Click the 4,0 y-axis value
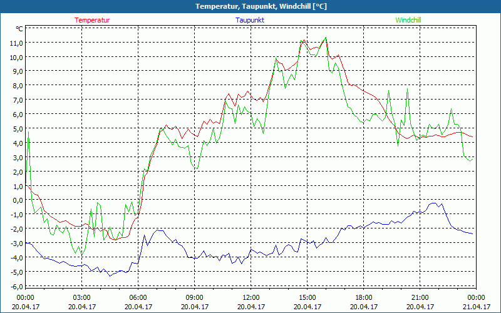 click(x=18, y=143)
